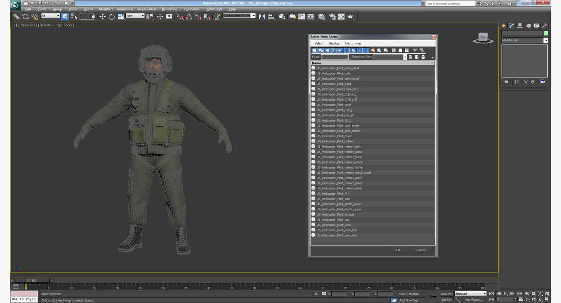Select the Select and Link tool
This screenshot has width=561, height=303.
tap(16, 17)
